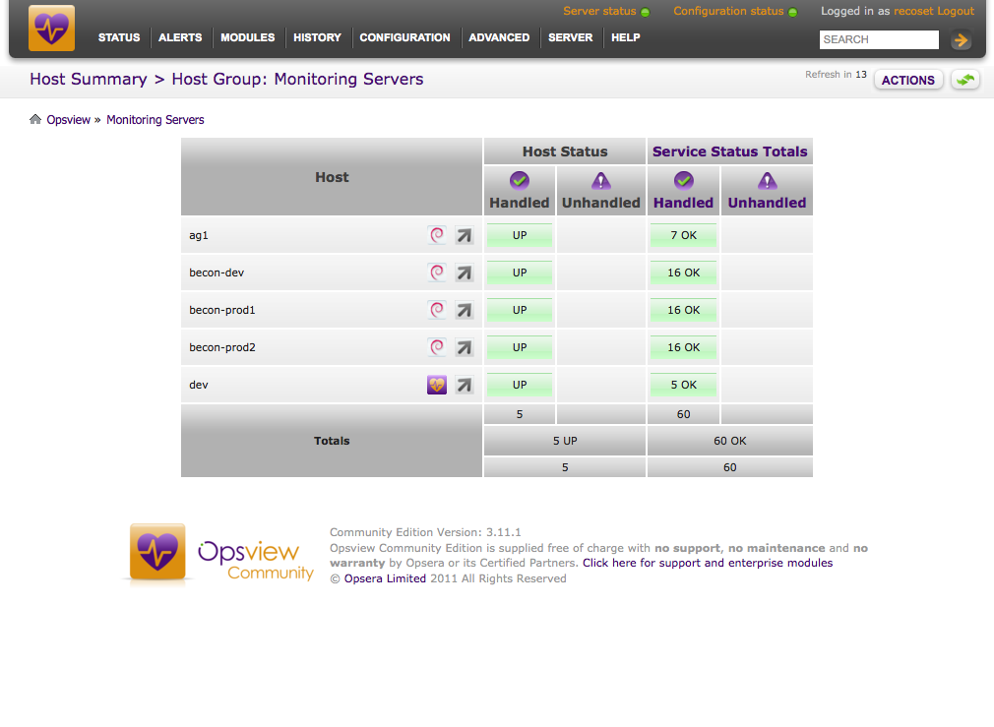Click the Host Status Unhandled warning icon
Image resolution: width=994 pixels, height=727 pixels.
tap(601, 181)
